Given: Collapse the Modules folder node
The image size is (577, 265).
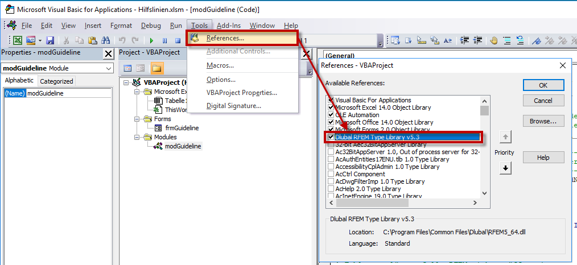Looking at the screenshot, I should [x=137, y=137].
